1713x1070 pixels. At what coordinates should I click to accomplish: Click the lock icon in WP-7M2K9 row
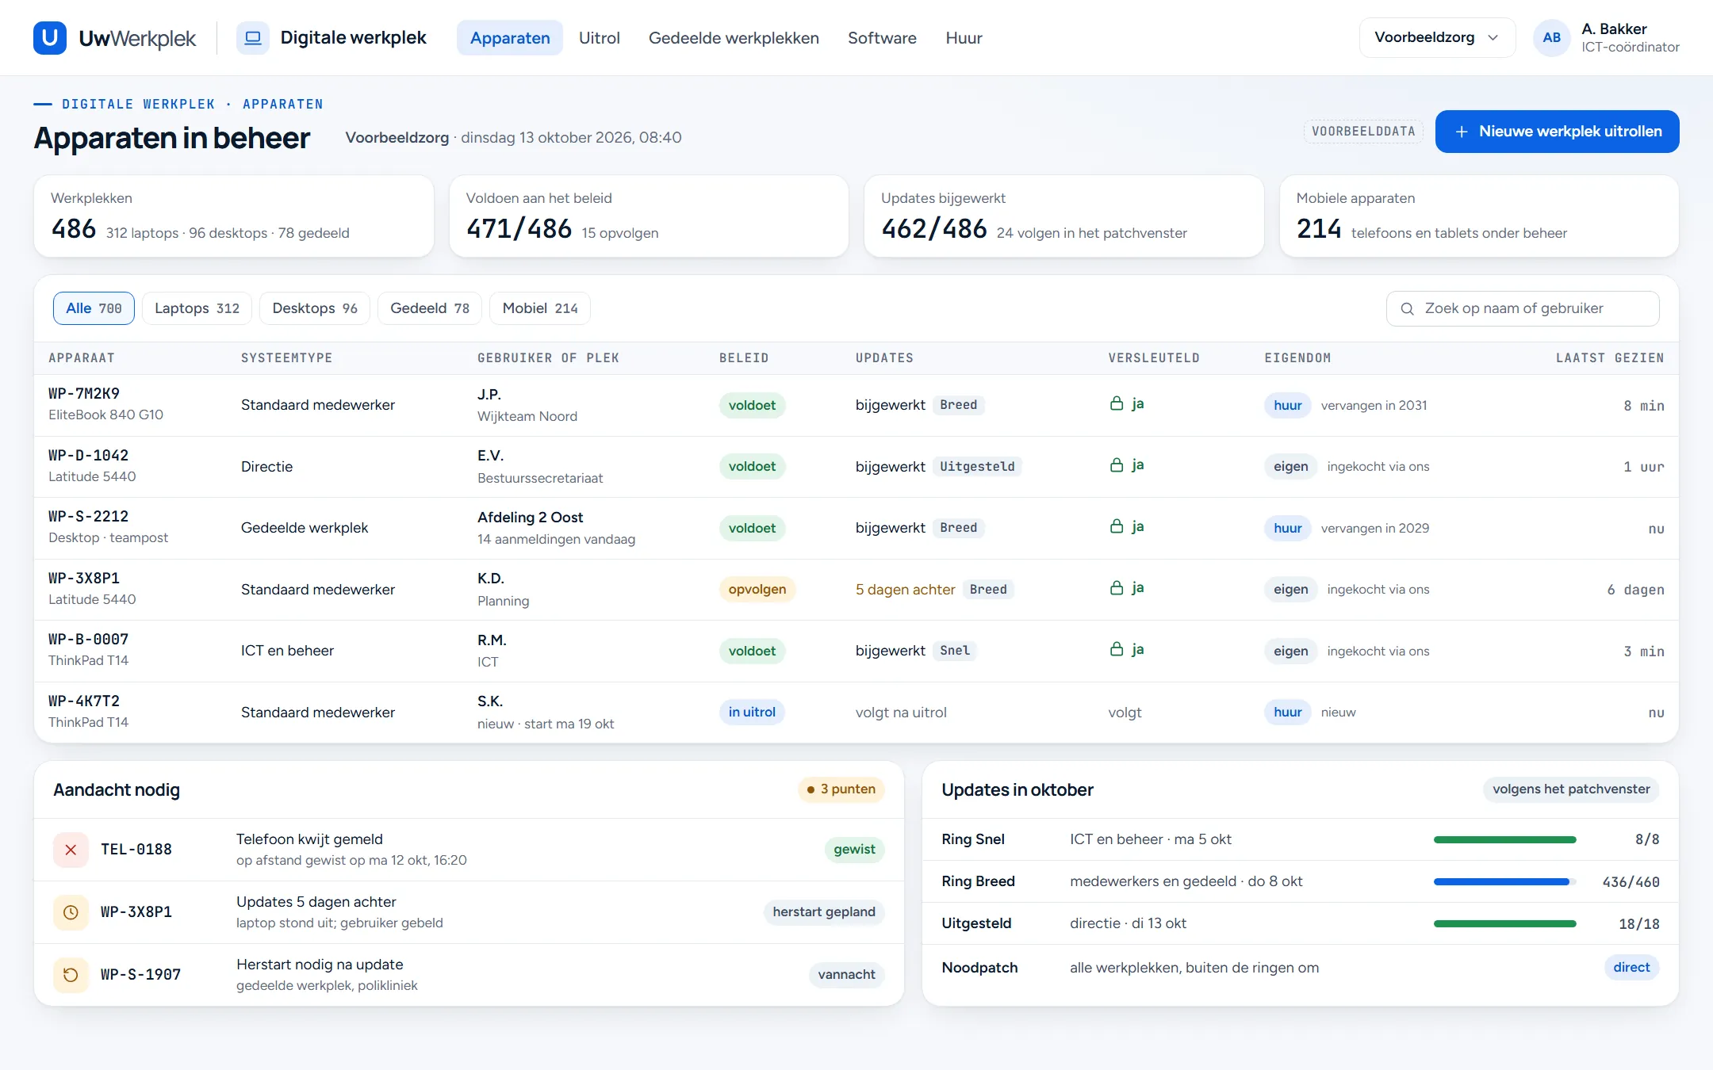(1117, 404)
